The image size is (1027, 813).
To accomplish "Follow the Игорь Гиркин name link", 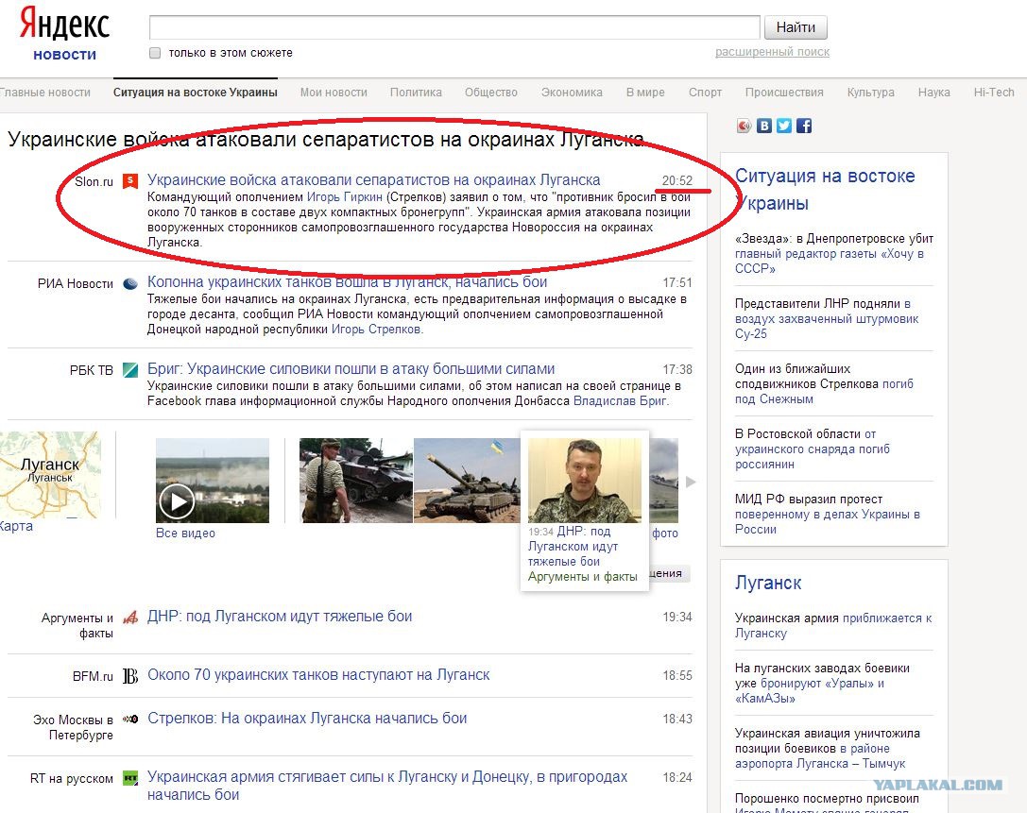I will point(345,197).
